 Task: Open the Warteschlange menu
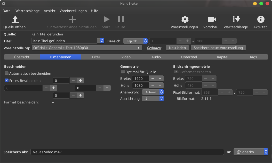tap(27, 11)
